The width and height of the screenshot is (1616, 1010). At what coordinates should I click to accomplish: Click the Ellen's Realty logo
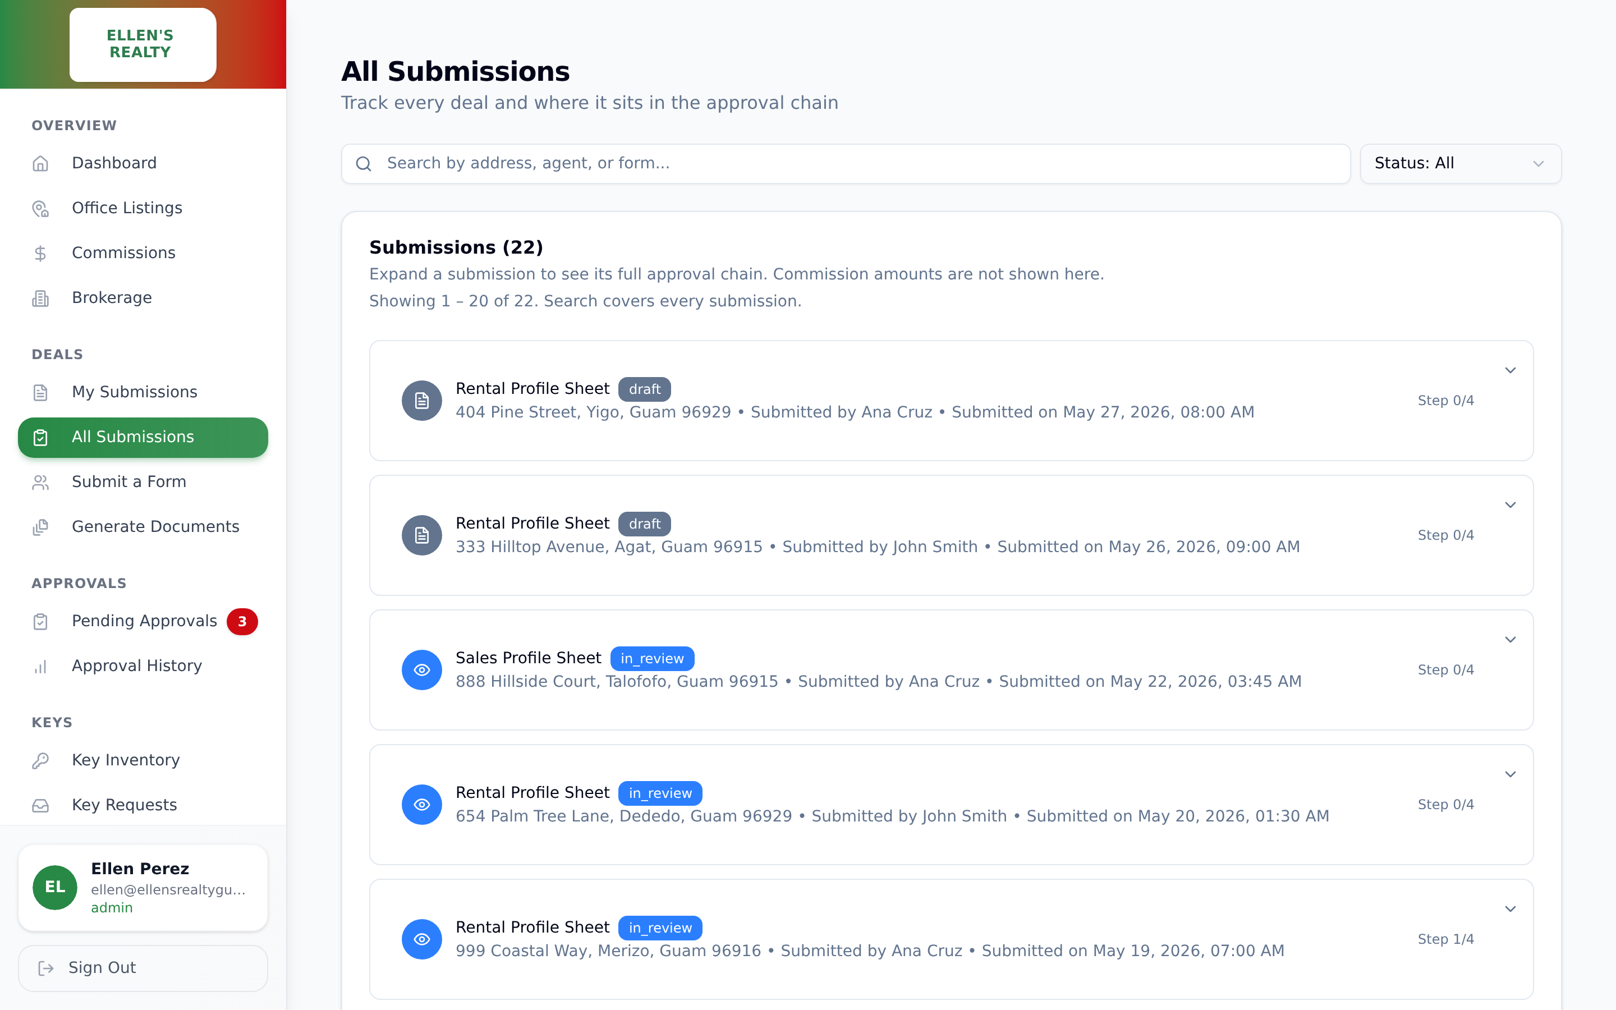click(x=143, y=45)
